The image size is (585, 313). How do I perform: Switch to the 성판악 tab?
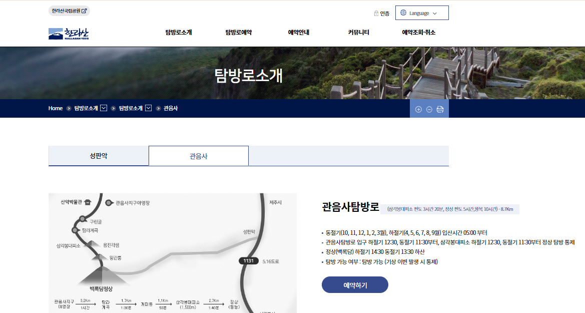coord(98,156)
